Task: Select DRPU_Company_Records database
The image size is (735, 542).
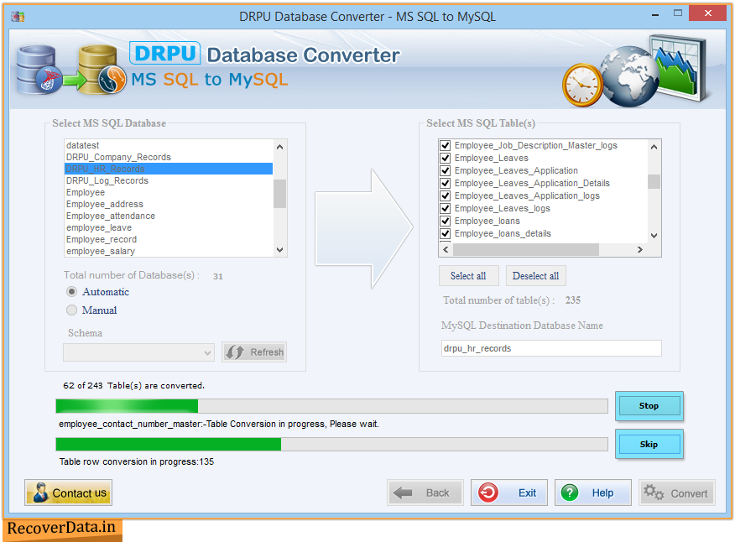Action: click(x=169, y=157)
